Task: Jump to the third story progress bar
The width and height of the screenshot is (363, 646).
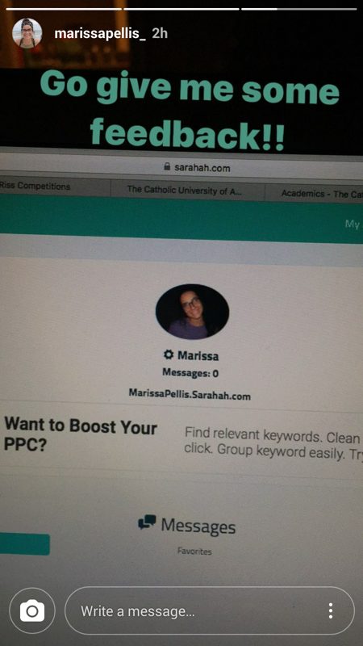Action: pos(298,9)
